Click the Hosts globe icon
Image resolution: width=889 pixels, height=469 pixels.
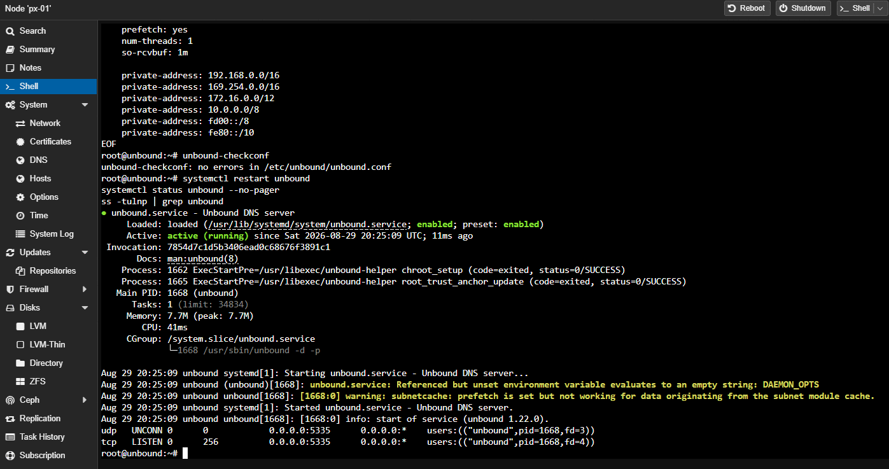pos(20,178)
